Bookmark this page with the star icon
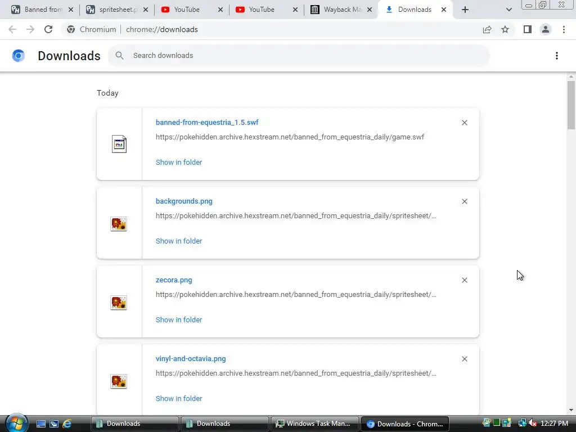The width and height of the screenshot is (576, 432). [505, 29]
